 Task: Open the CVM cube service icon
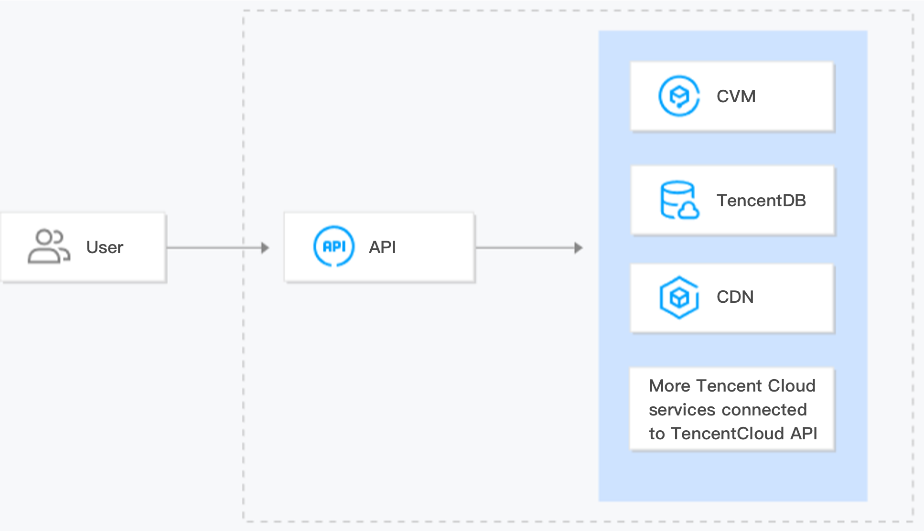pyautogui.click(x=678, y=96)
